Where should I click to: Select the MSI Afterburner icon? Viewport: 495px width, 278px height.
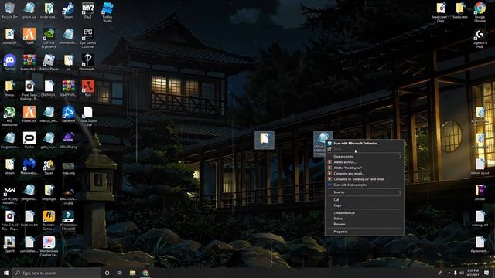coord(9,116)
